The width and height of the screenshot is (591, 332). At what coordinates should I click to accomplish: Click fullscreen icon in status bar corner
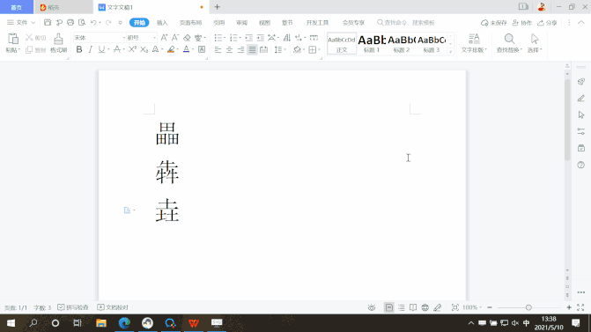point(580,307)
